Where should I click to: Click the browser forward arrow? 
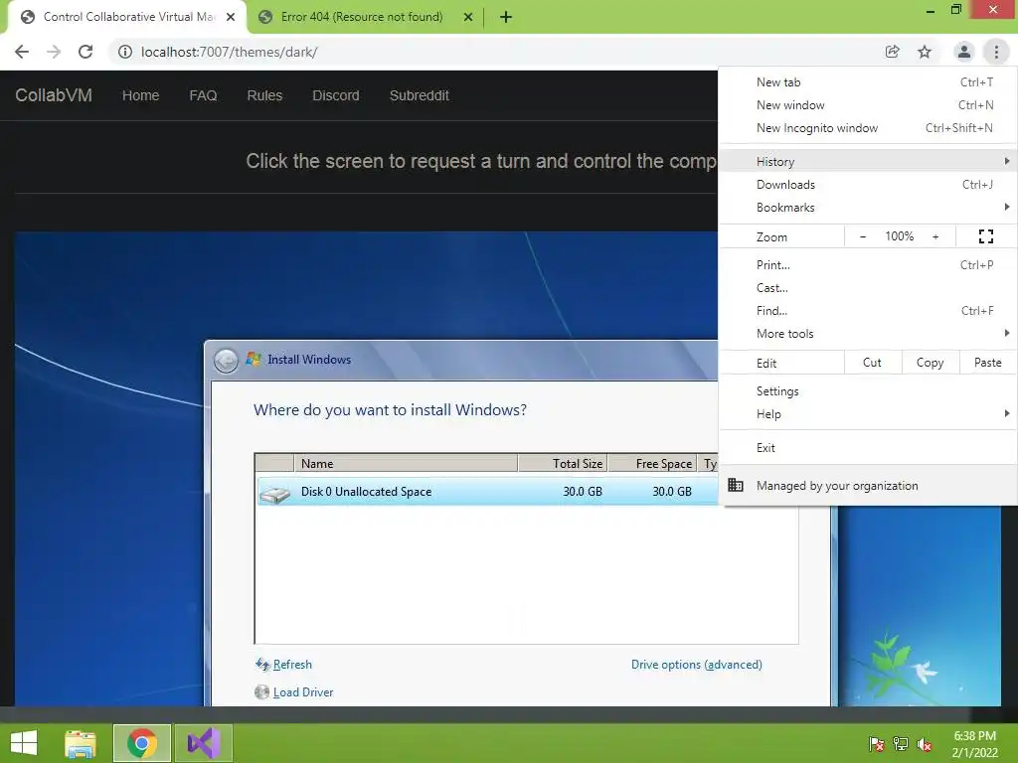point(54,52)
